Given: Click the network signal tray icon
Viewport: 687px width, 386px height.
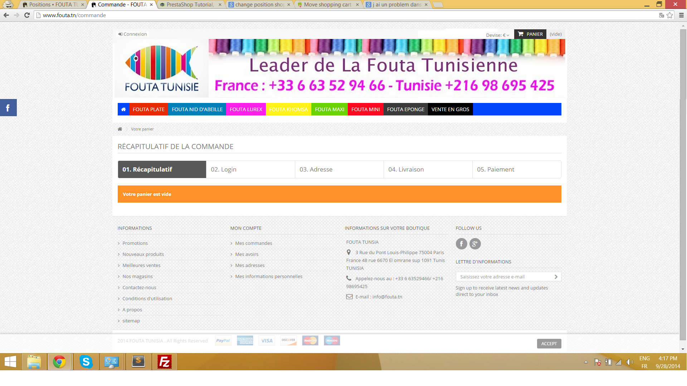Looking at the screenshot, I should pyautogui.click(x=619, y=362).
